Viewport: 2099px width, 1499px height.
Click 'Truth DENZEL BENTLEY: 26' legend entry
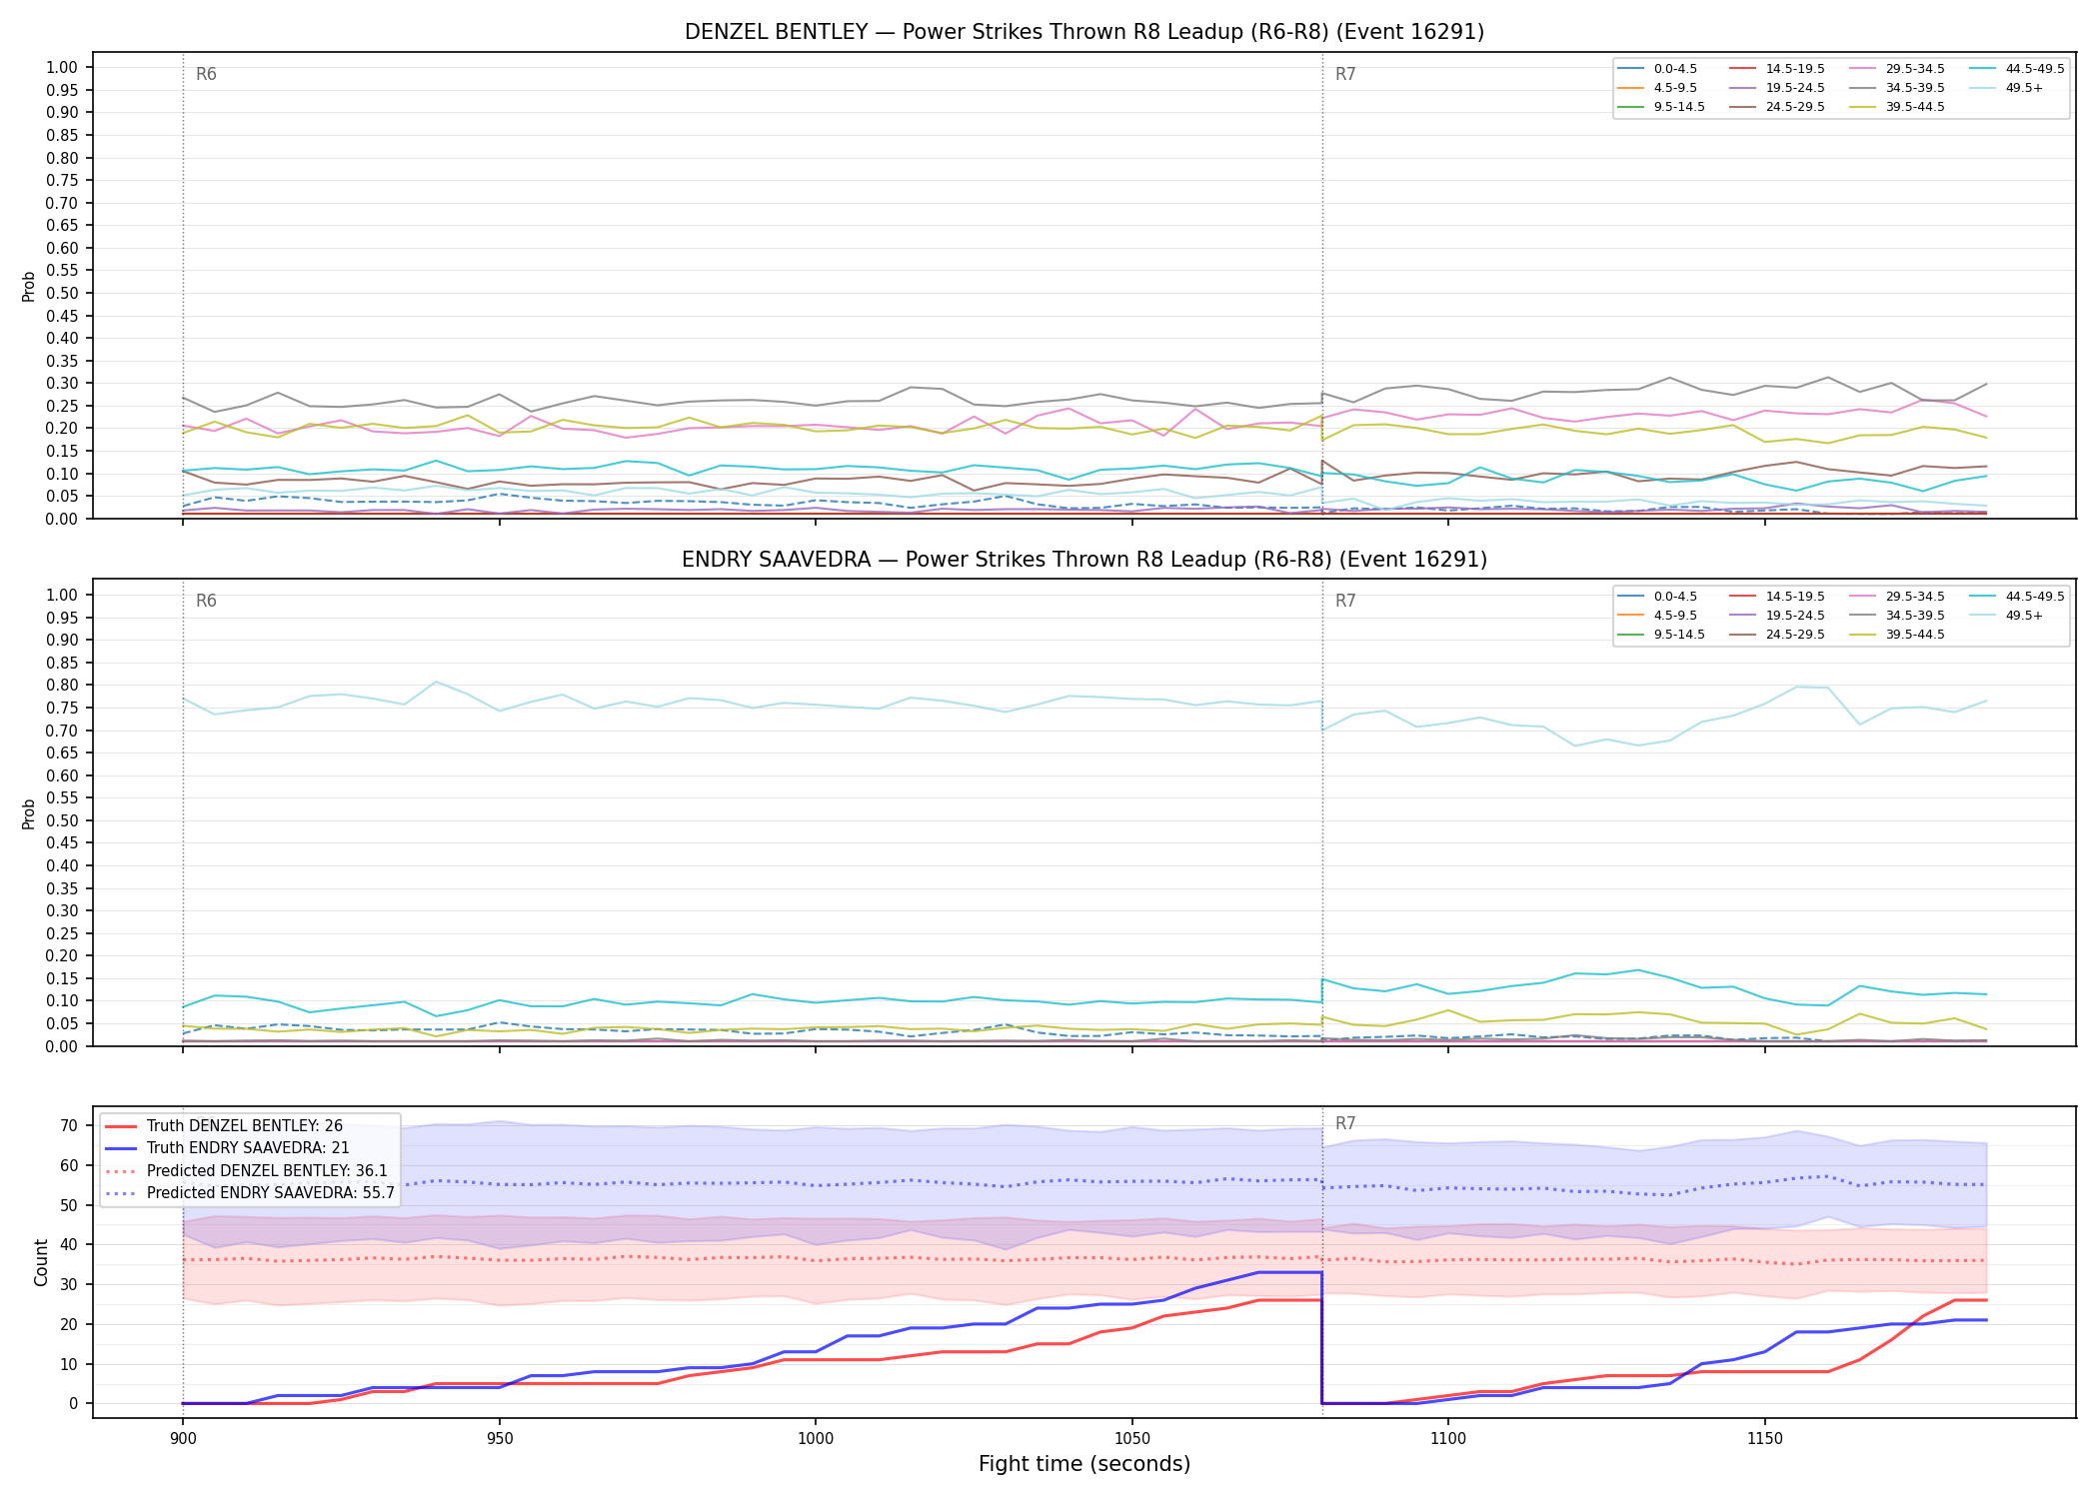click(224, 1126)
